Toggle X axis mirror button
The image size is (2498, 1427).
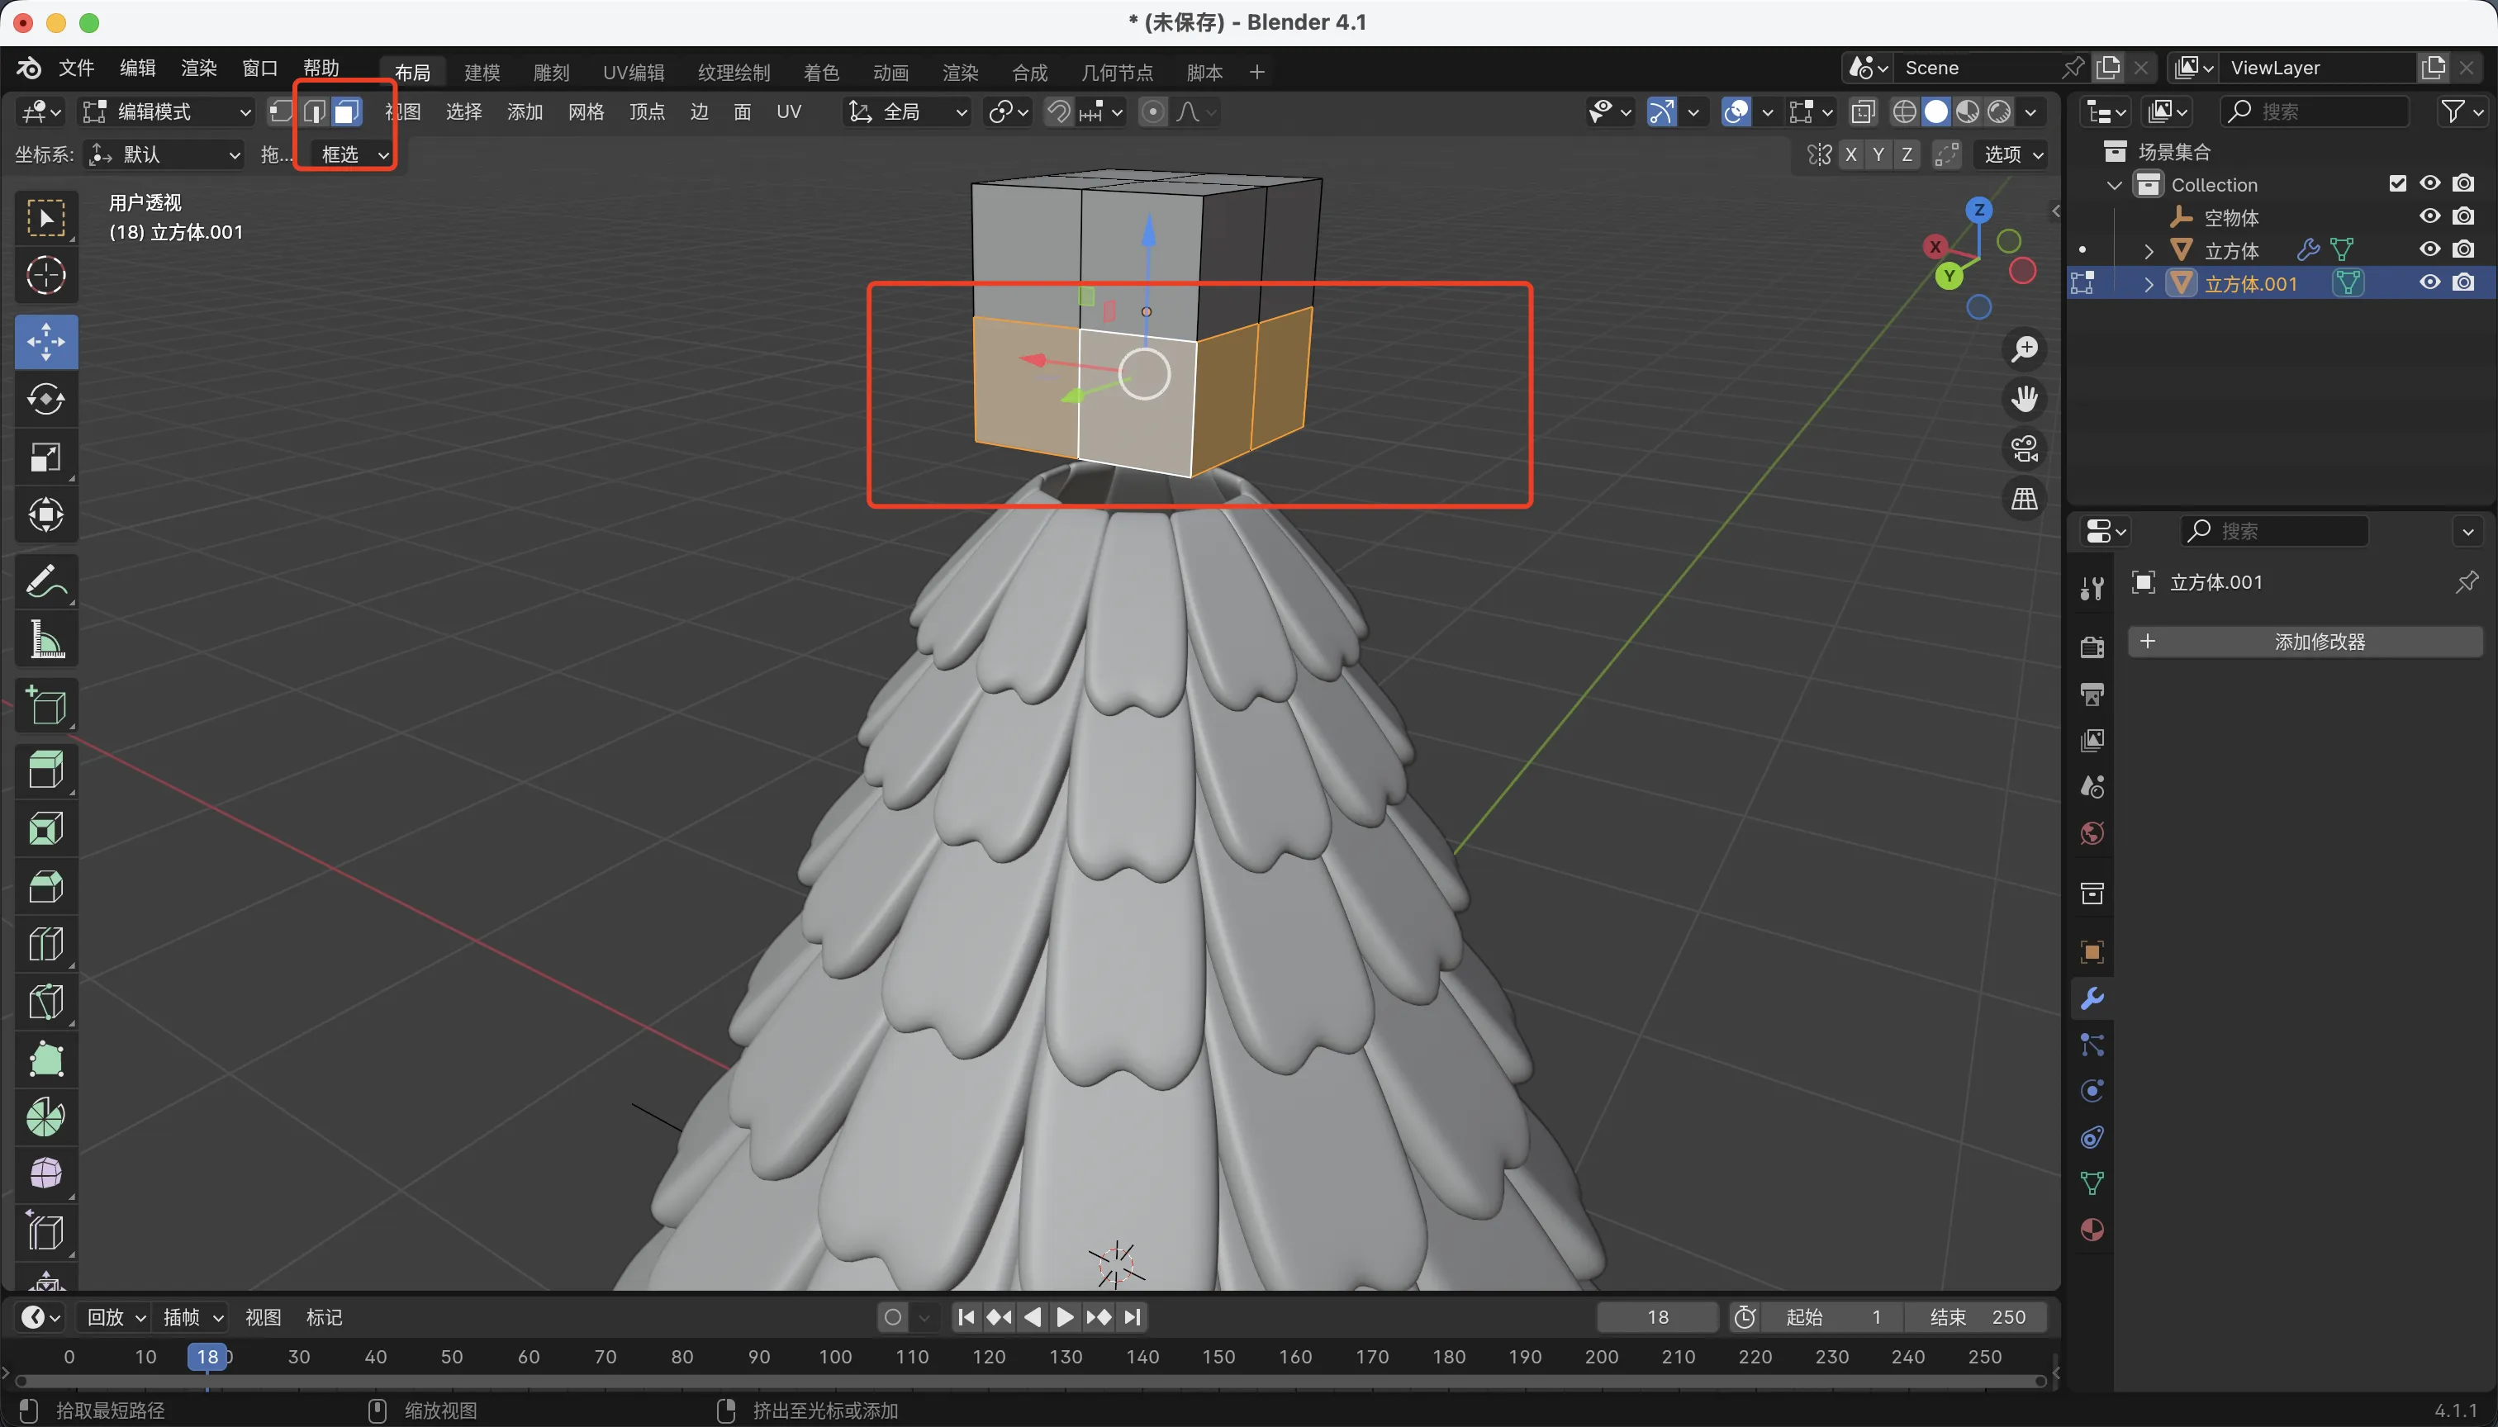point(1851,155)
